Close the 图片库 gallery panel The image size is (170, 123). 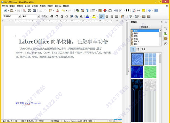pos(161,22)
